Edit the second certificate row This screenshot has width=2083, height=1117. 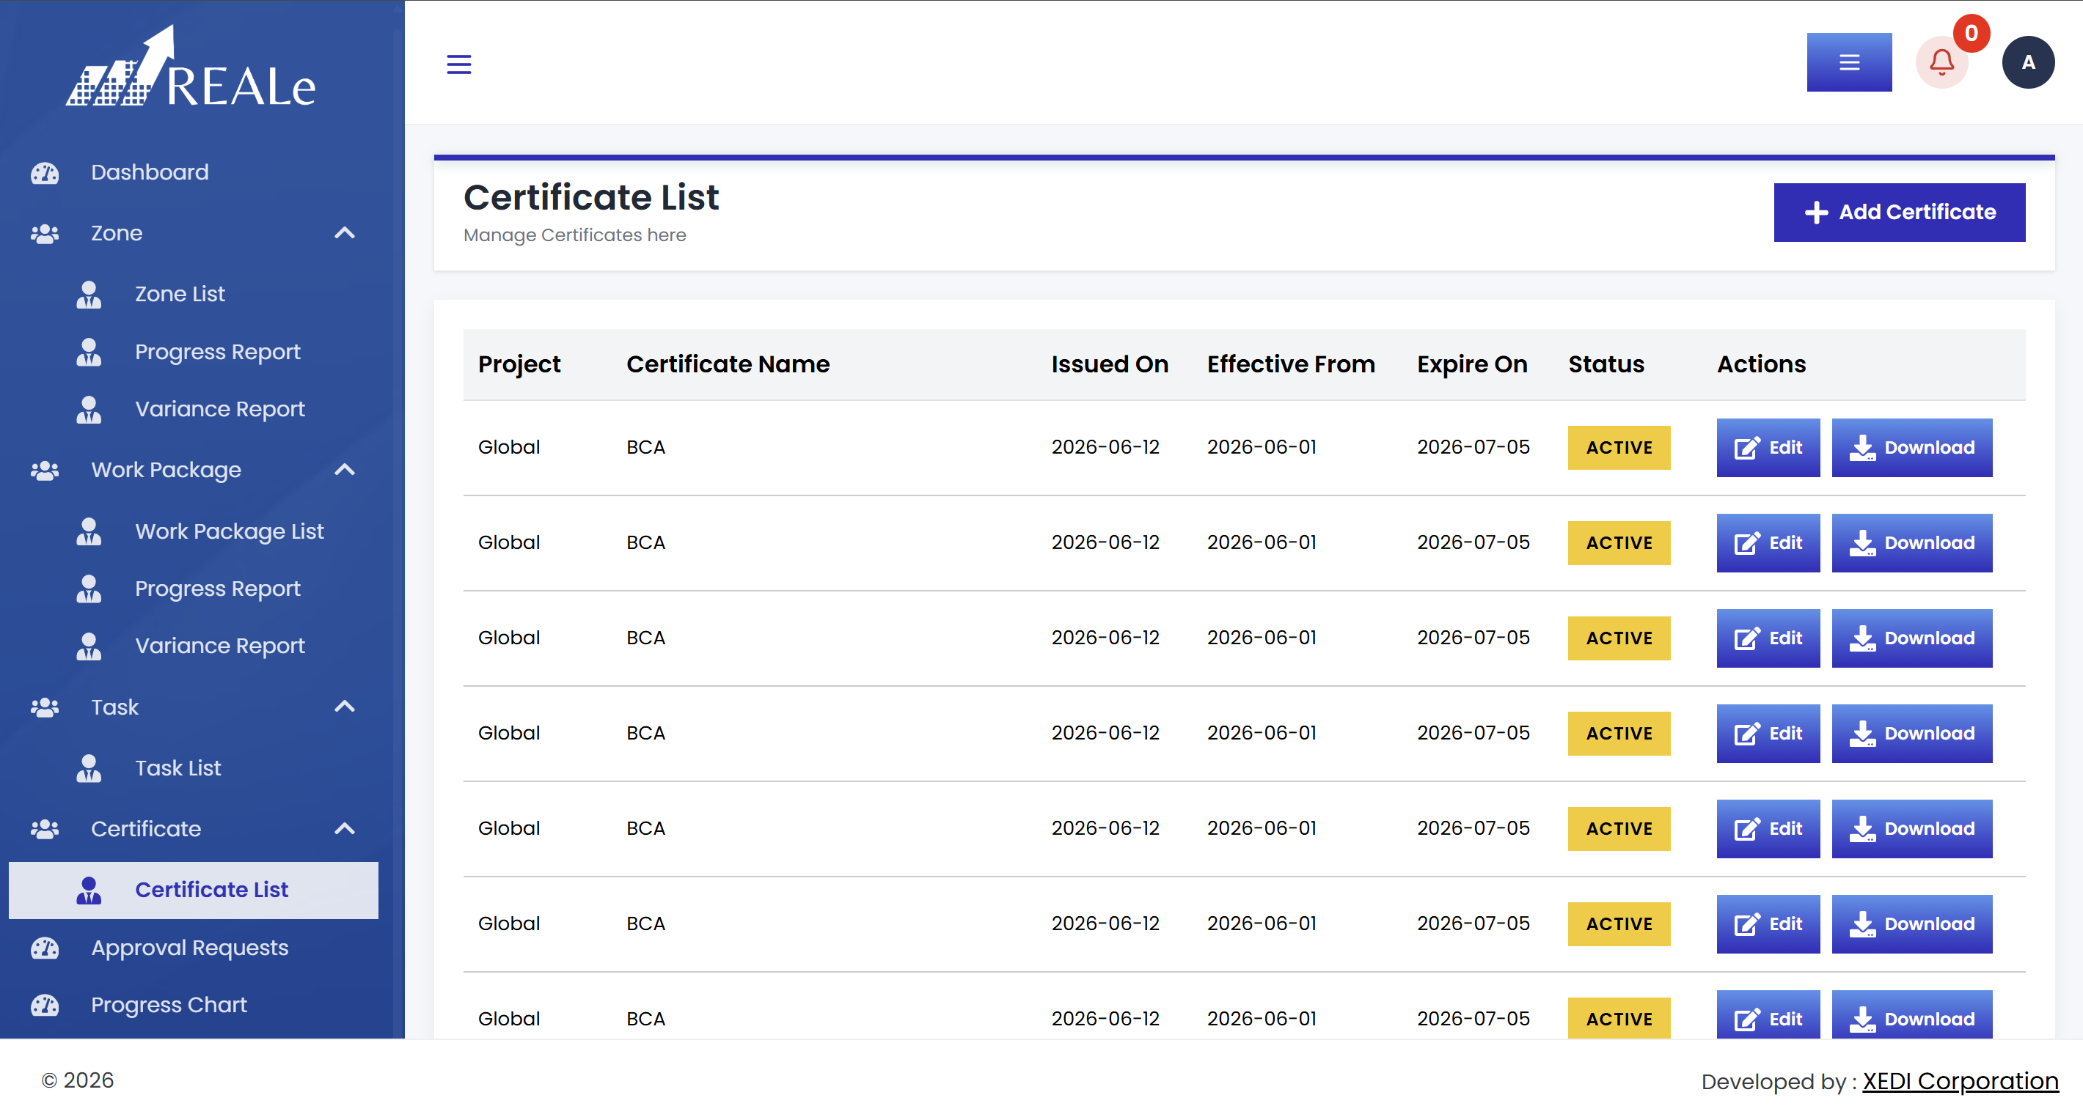1768,543
